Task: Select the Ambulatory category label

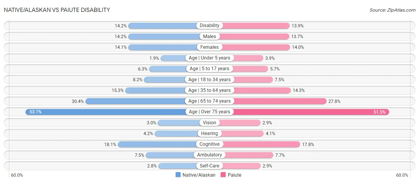Action: click(x=209, y=155)
